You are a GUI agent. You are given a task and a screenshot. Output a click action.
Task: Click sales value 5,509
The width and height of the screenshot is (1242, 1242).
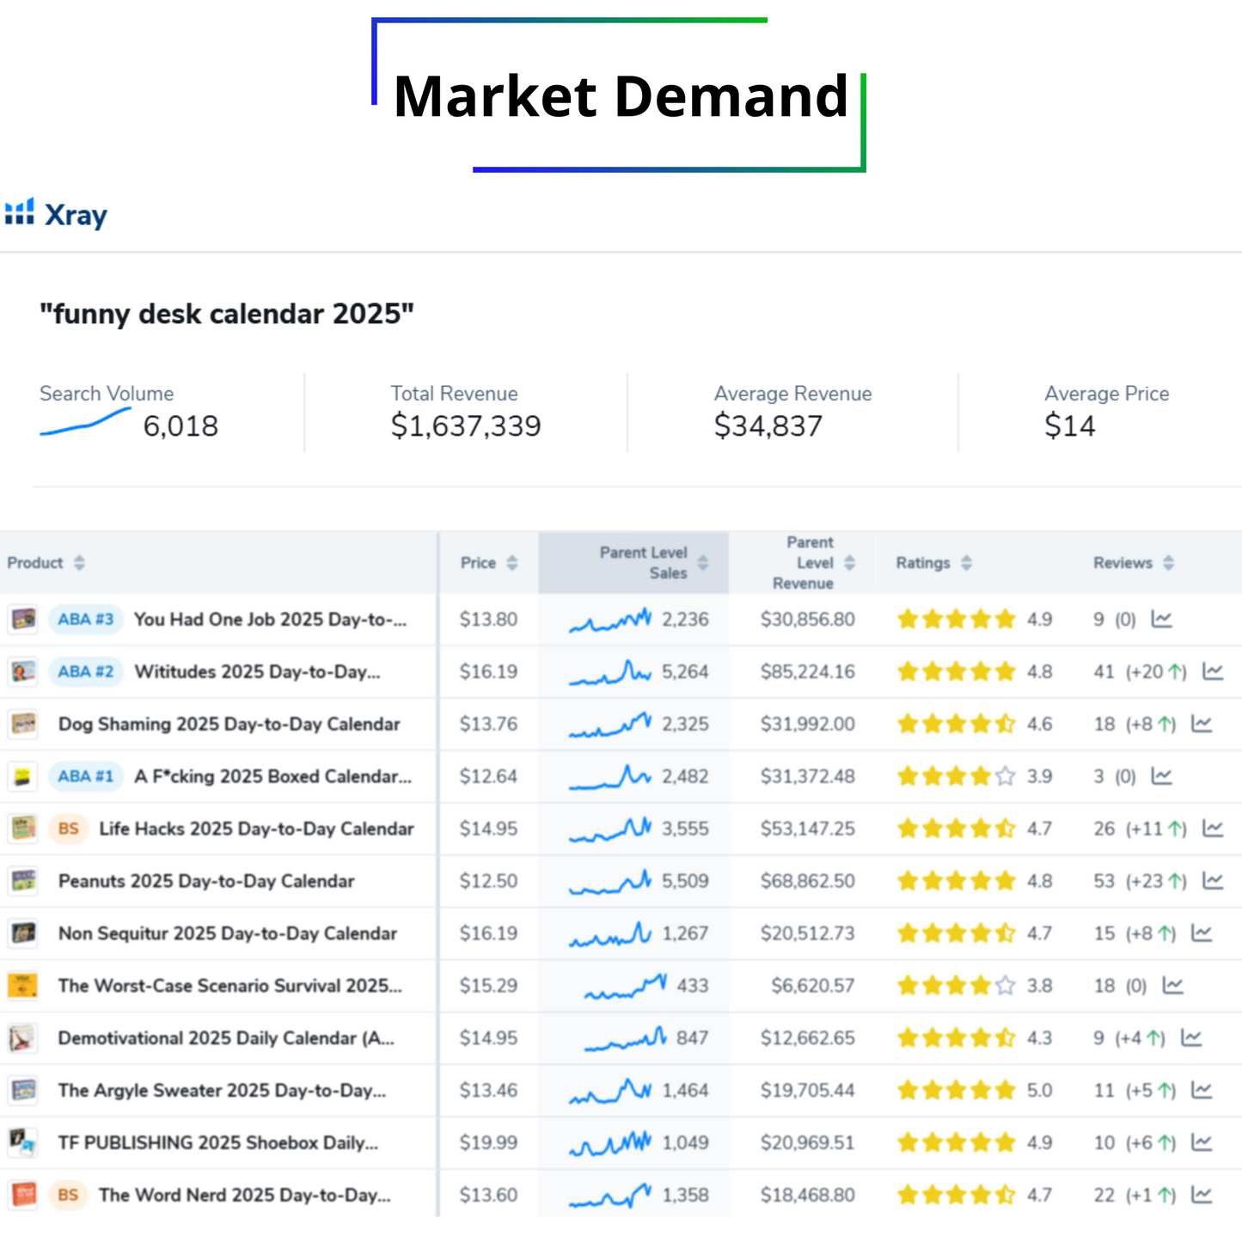pos(685,881)
